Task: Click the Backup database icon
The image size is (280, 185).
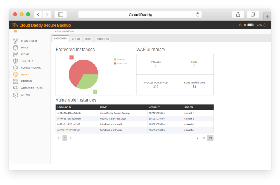Action: pyautogui.click(x=15, y=48)
